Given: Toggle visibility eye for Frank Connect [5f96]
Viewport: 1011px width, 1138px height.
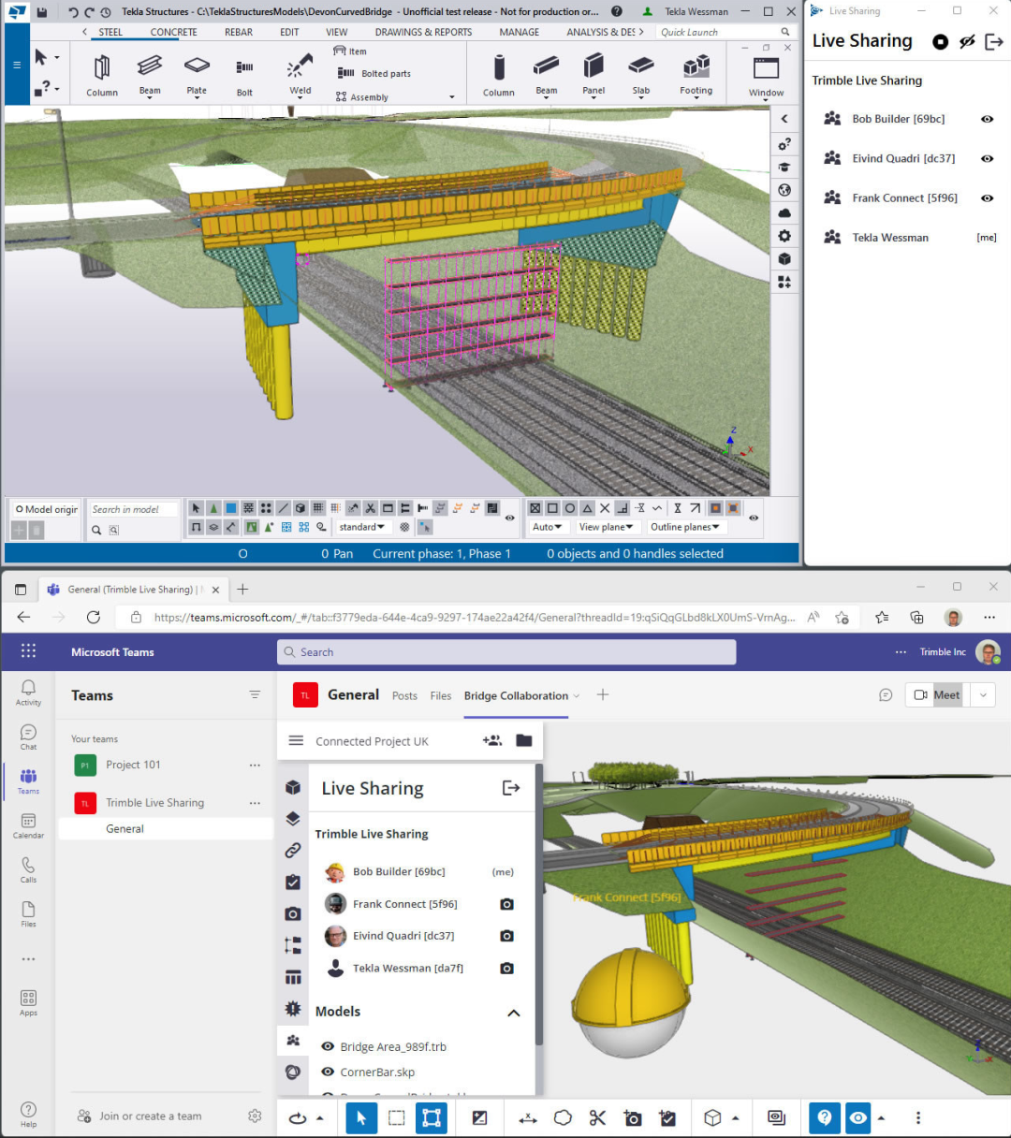Looking at the screenshot, I should tap(987, 197).
